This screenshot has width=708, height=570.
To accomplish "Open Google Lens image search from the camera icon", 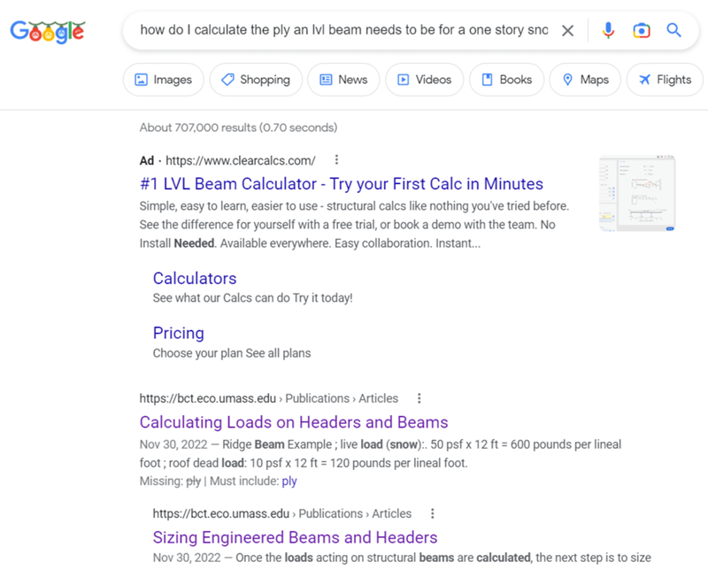I will (641, 29).
